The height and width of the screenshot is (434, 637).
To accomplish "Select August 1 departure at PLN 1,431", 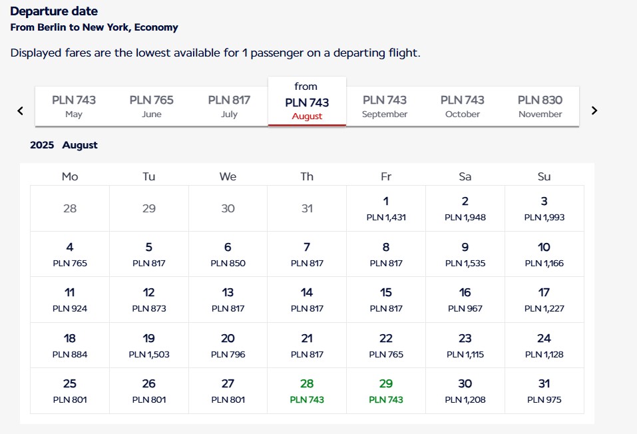I will 386,208.
